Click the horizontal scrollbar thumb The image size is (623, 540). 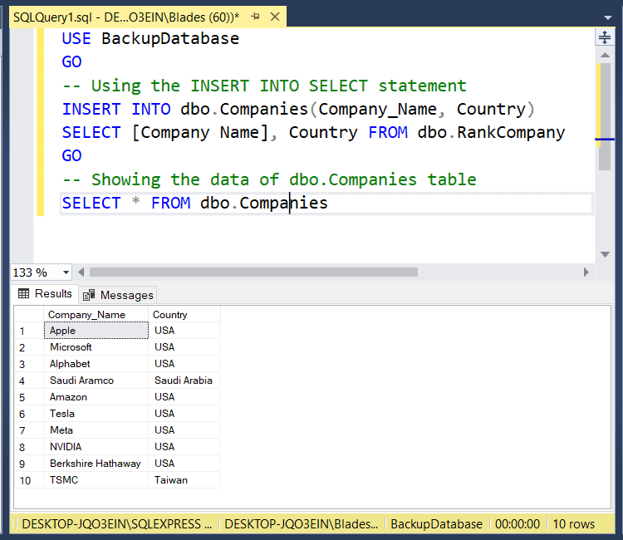pyautogui.click(x=253, y=272)
